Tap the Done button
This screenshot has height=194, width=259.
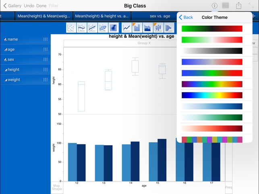point(41,6)
